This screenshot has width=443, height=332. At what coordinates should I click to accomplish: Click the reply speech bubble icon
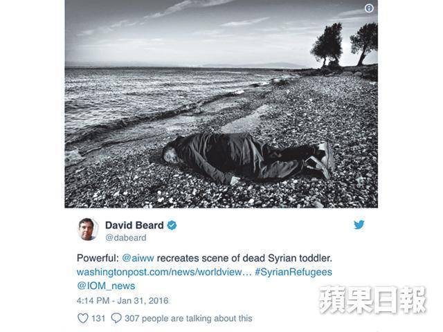point(116,318)
